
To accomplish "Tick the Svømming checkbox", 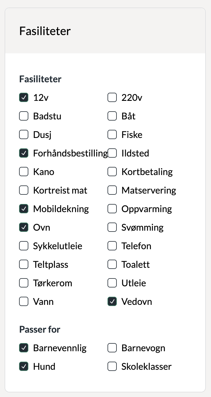I will [112, 227].
